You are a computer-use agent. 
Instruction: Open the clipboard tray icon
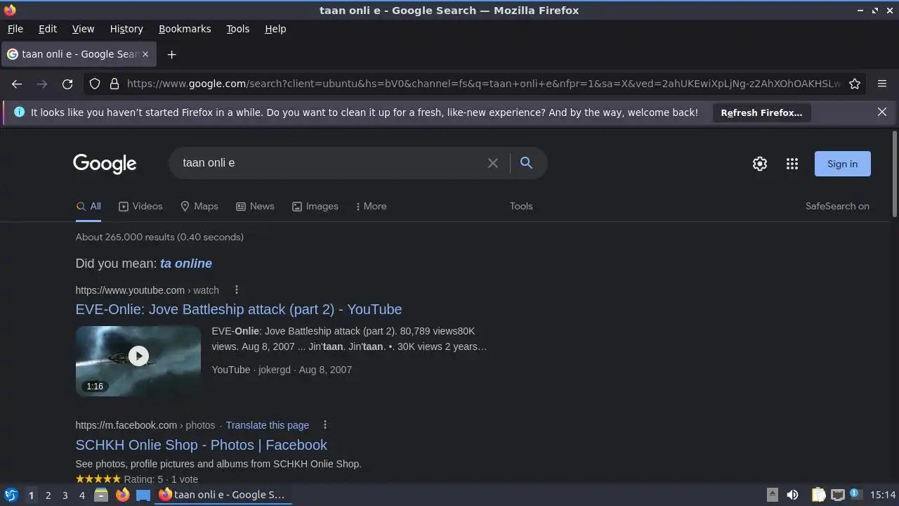(x=818, y=495)
